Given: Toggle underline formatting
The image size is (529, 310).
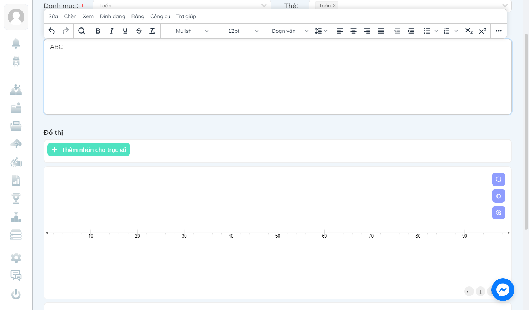Looking at the screenshot, I should coord(125,31).
